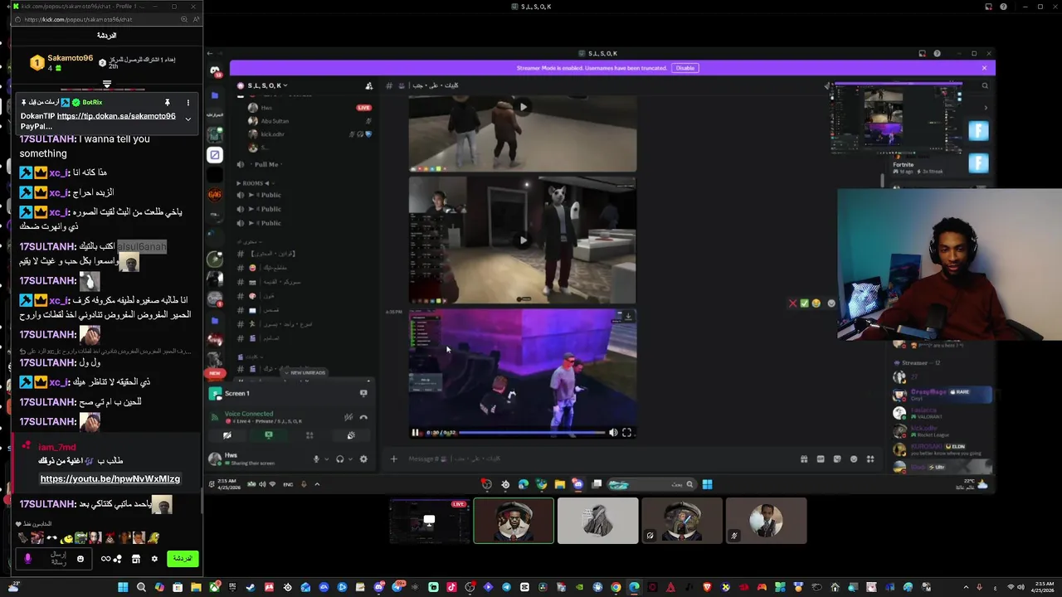
Task: Open the taskbar clock showing 2:15 AM
Action: click(1045, 587)
